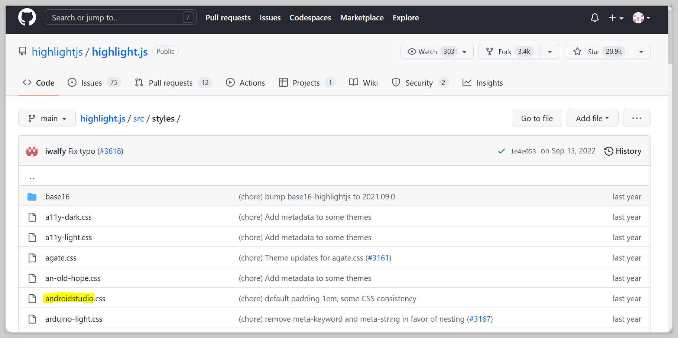Viewport: 678px width, 338px height.
Task: Open the Wiki tab
Action: pos(363,83)
